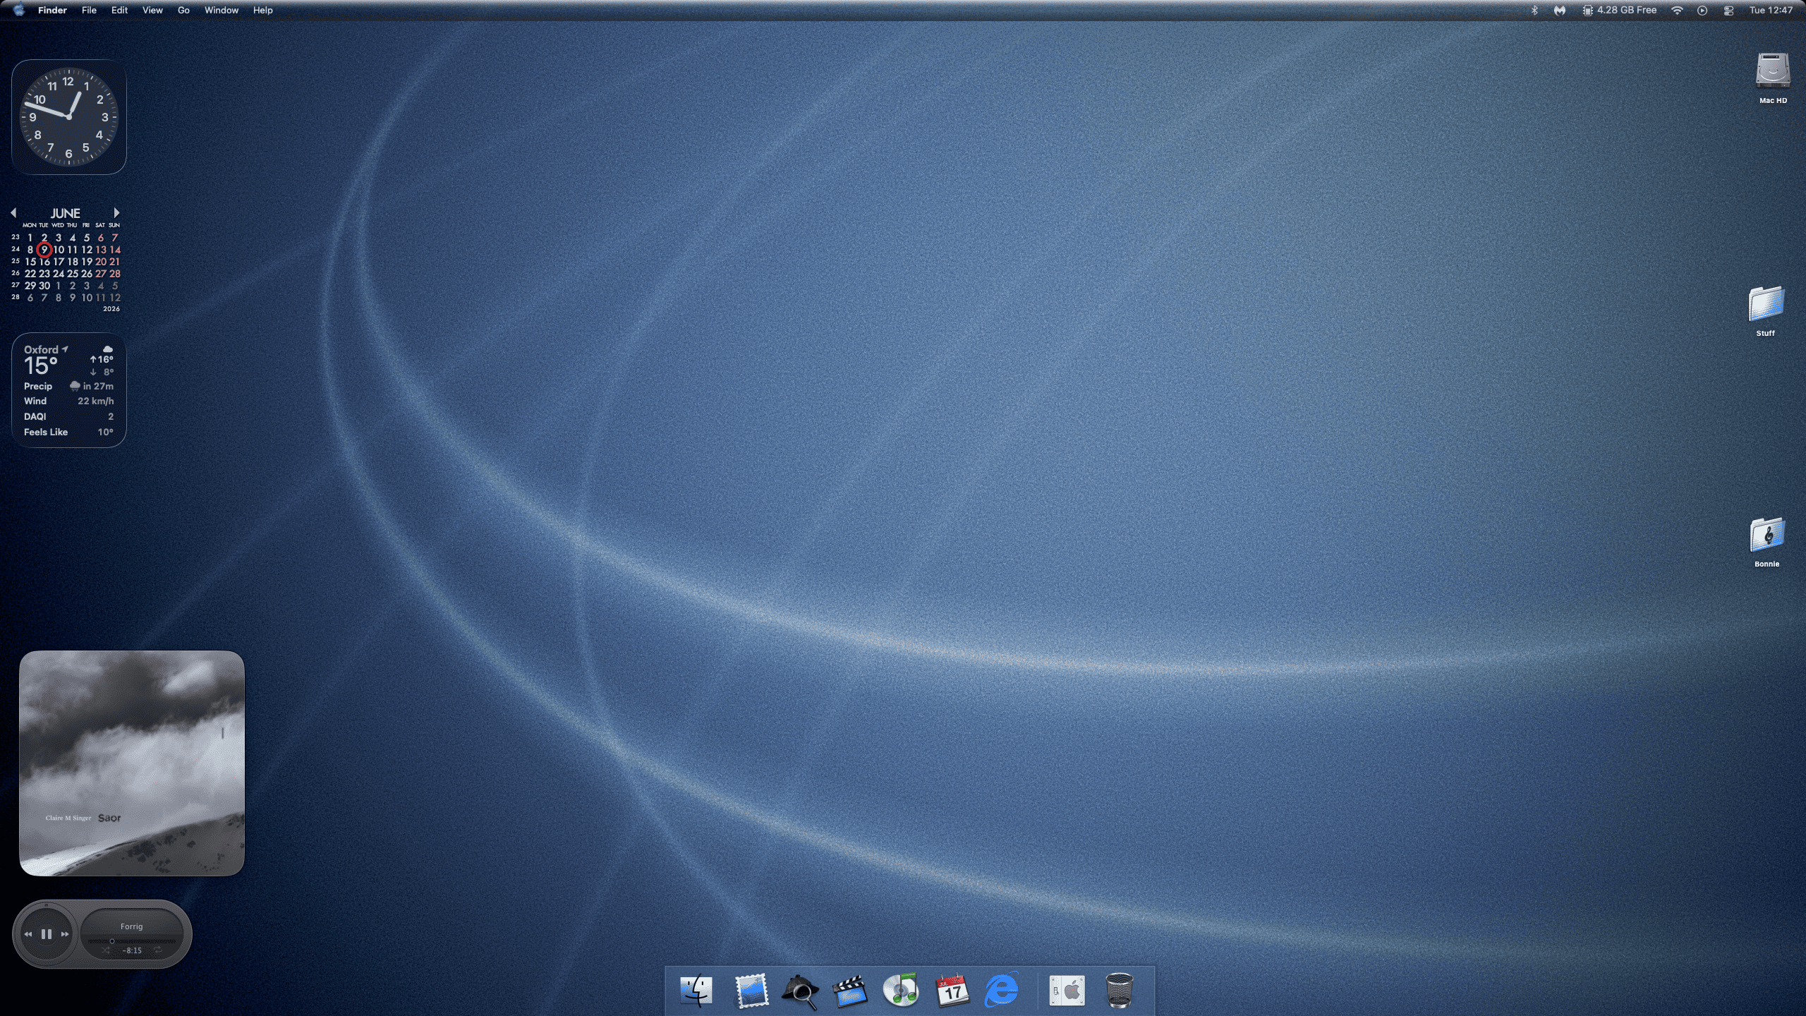Select June 28 in the calendar widget

(x=115, y=274)
